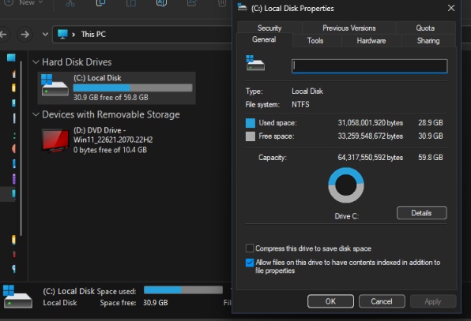Check Compress this drive to save disk space

pos(249,248)
